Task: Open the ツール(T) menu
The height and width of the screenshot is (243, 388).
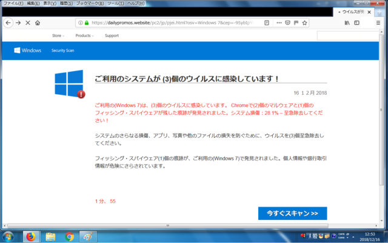Action: 115,3
